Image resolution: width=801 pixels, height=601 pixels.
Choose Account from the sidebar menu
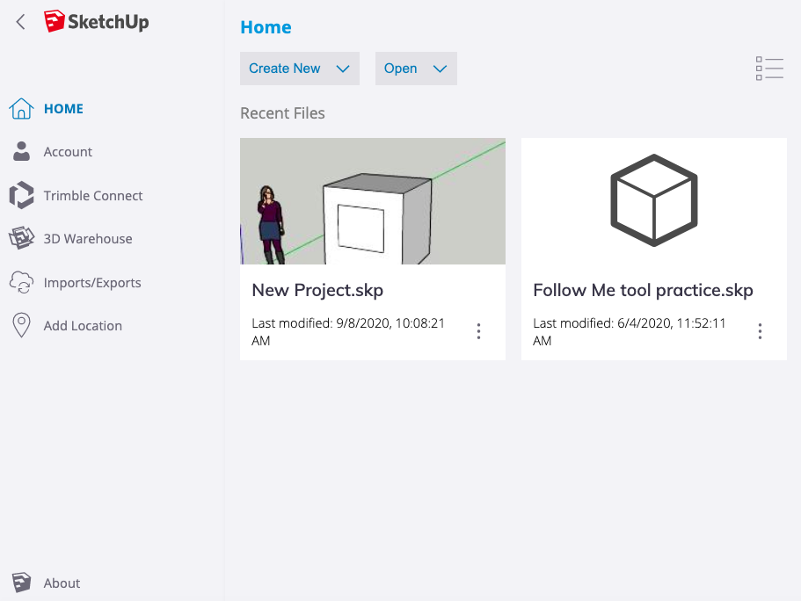67,151
